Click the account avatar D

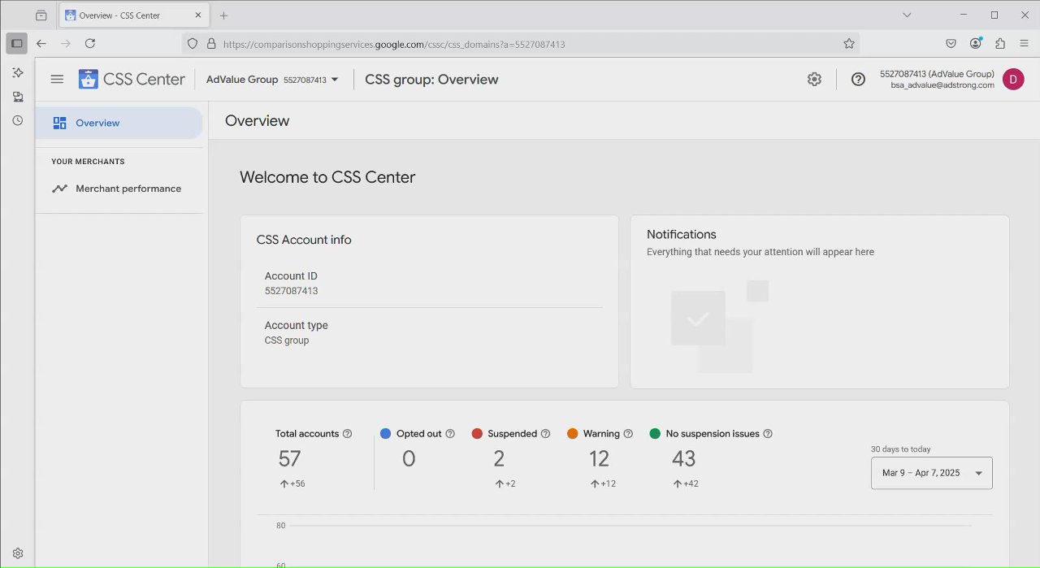(1012, 79)
